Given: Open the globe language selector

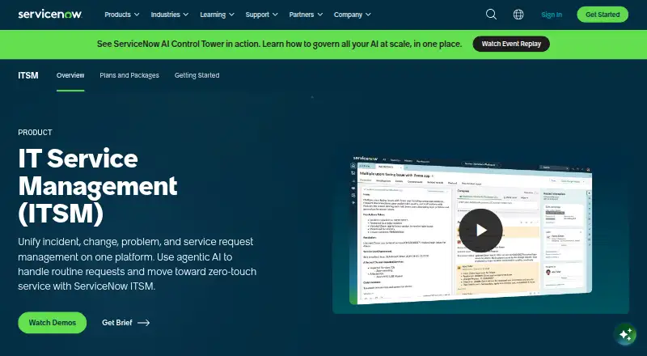Looking at the screenshot, I should click(518, 15).
